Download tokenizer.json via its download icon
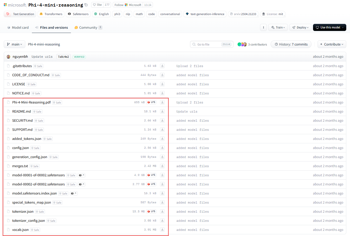 tap(162, 212)
